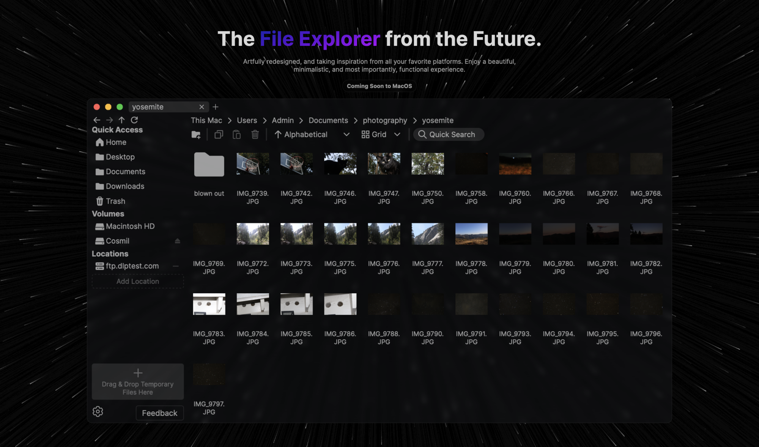Select IMG_9780.JPG dusk thumbnail

pos(559,234)
